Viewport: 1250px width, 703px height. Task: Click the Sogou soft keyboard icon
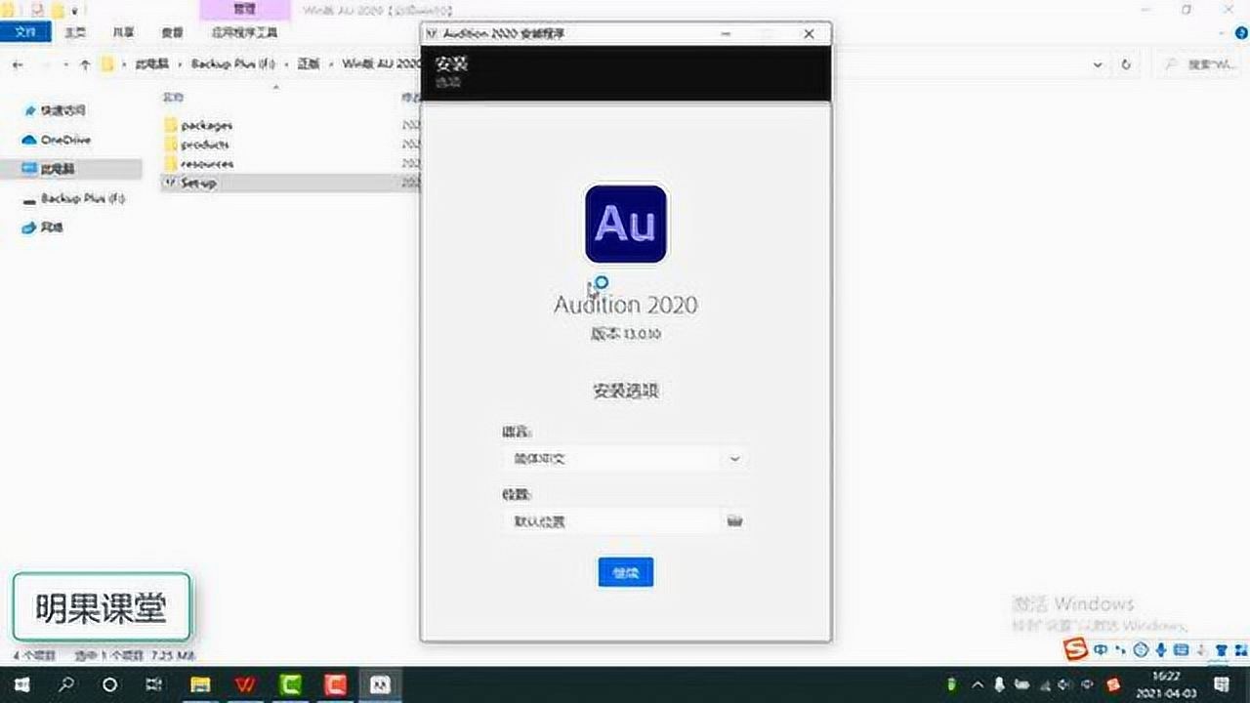click(1181, 650)
